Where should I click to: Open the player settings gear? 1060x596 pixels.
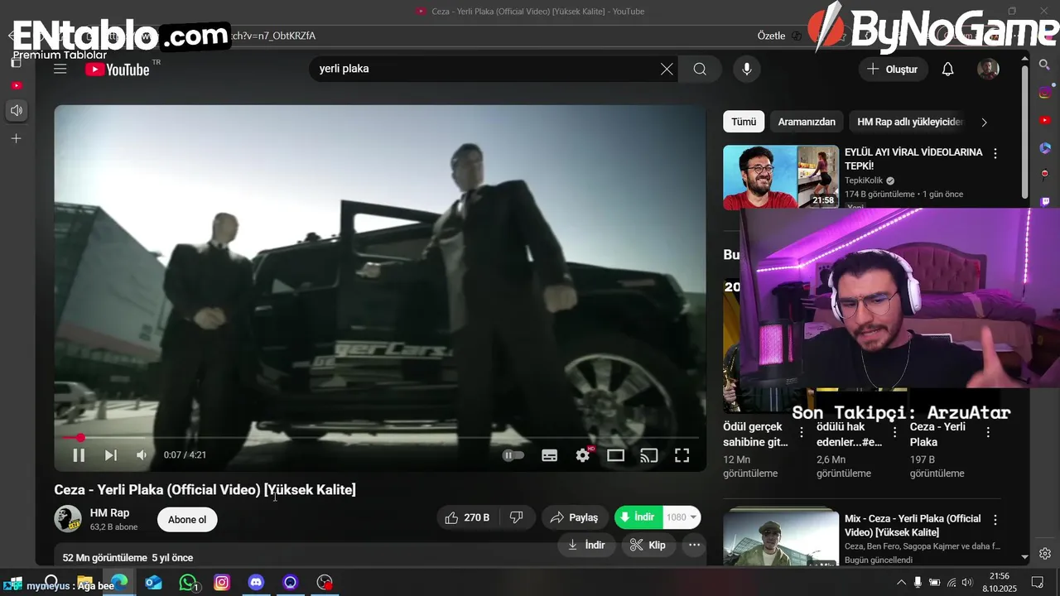click(584, 455)
